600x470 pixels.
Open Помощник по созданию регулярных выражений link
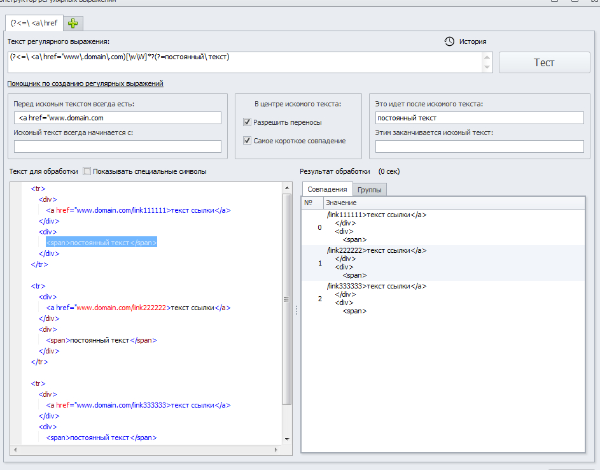pos(85,83)
